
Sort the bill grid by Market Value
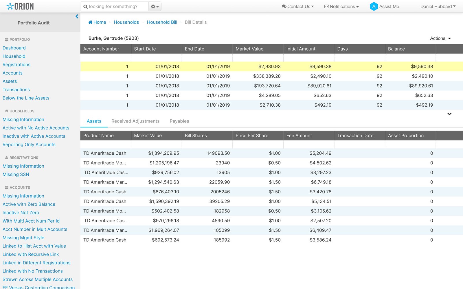click(258, 49)
